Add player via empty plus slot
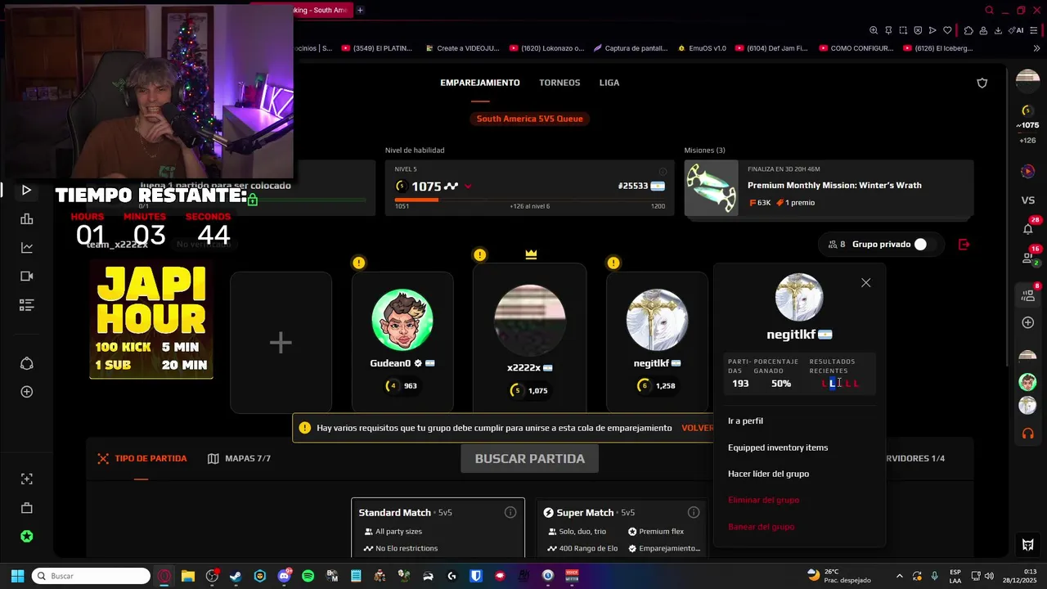1047x589 pixels. (x=281, y=342)
